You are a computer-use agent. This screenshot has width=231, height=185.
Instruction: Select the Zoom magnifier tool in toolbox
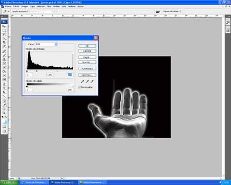pyautogui.click(x=4, y=113)
